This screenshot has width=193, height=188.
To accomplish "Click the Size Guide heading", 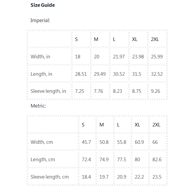I will (x=43, y=5).
